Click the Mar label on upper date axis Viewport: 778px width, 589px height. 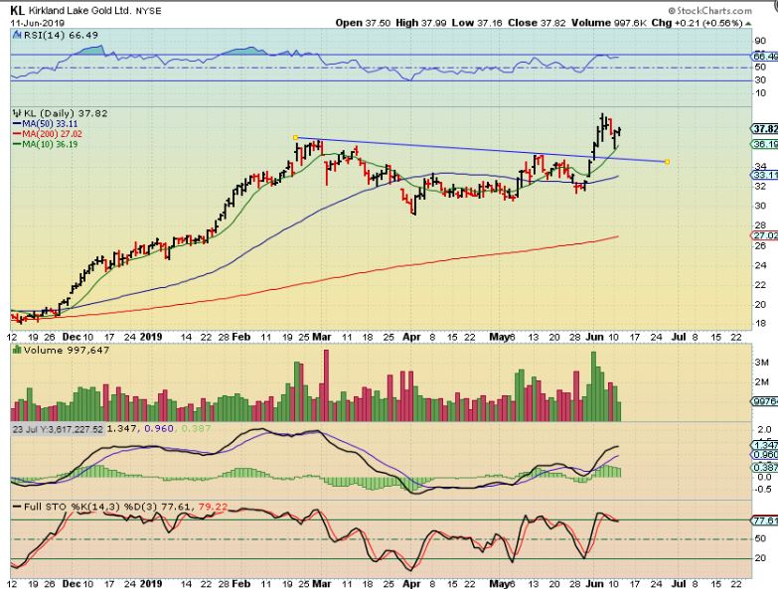322,337
